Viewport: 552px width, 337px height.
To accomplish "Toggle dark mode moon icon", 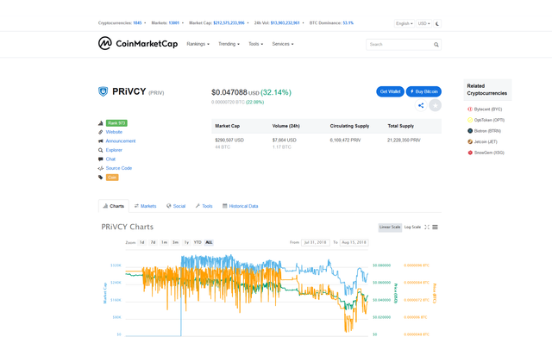I will (437, 23).
